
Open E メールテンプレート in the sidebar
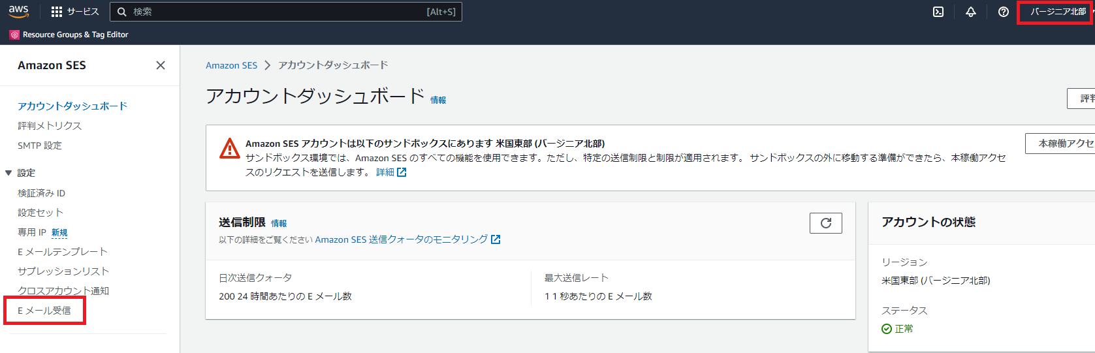click(63, 252)
